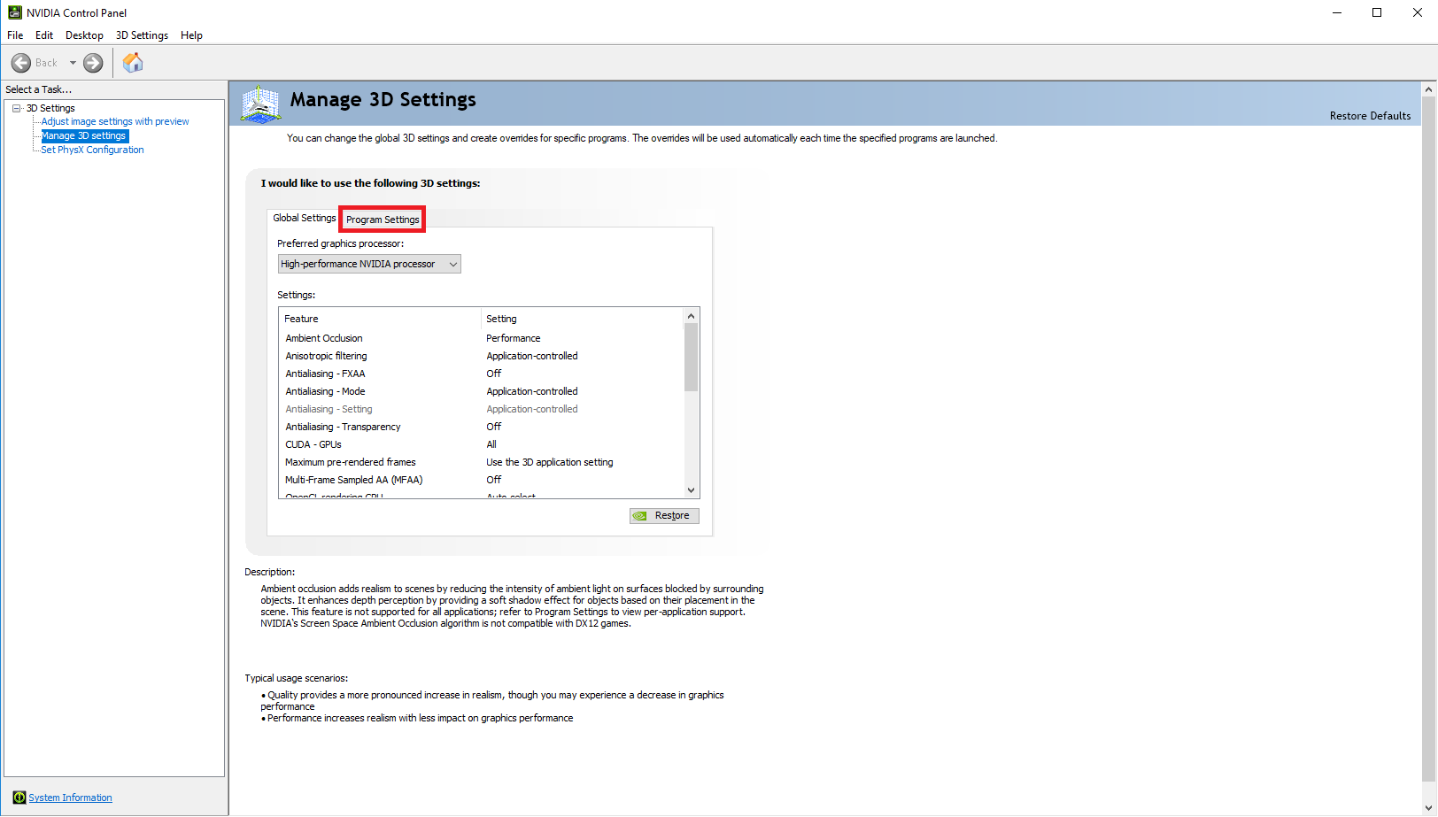This screenshot has height=817, width=1438.
Task: Switch to the Program Settings tab
Action: pos(383,220)
